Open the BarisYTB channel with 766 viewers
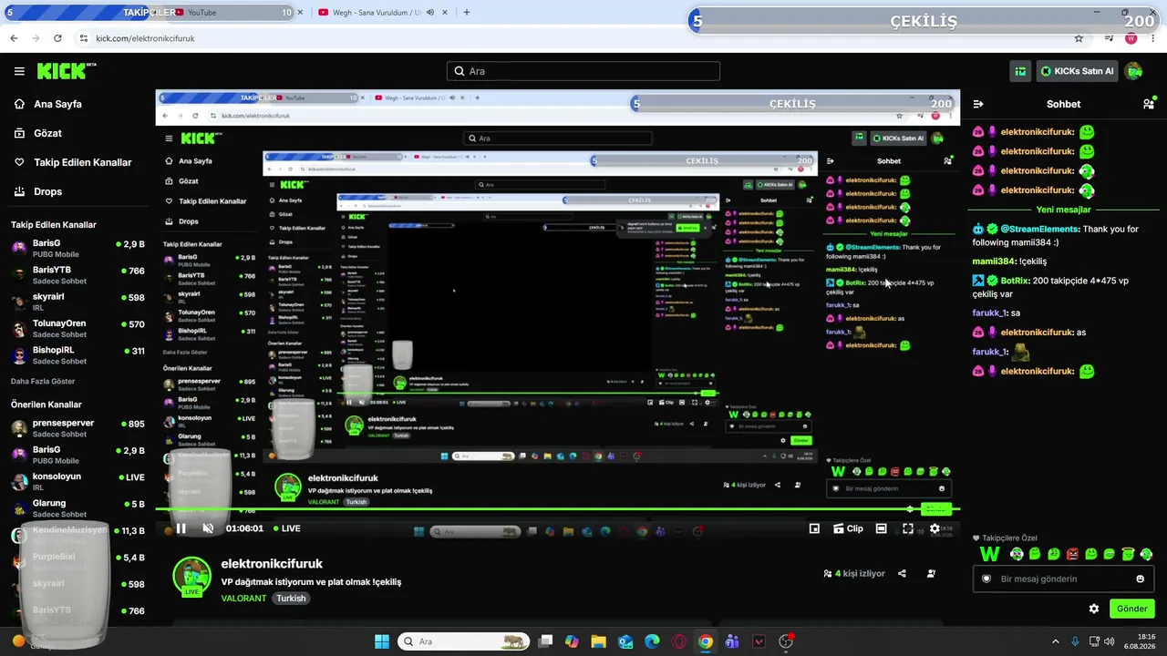The image size is (1167, 656). (77, 275)
